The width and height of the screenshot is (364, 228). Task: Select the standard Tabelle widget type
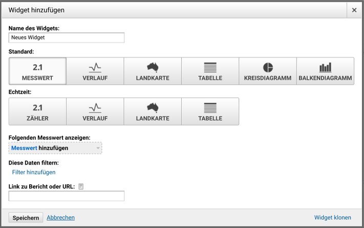(210, 71)
